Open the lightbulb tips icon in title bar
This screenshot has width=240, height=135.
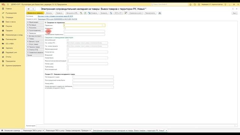click(x=225, y=4)
